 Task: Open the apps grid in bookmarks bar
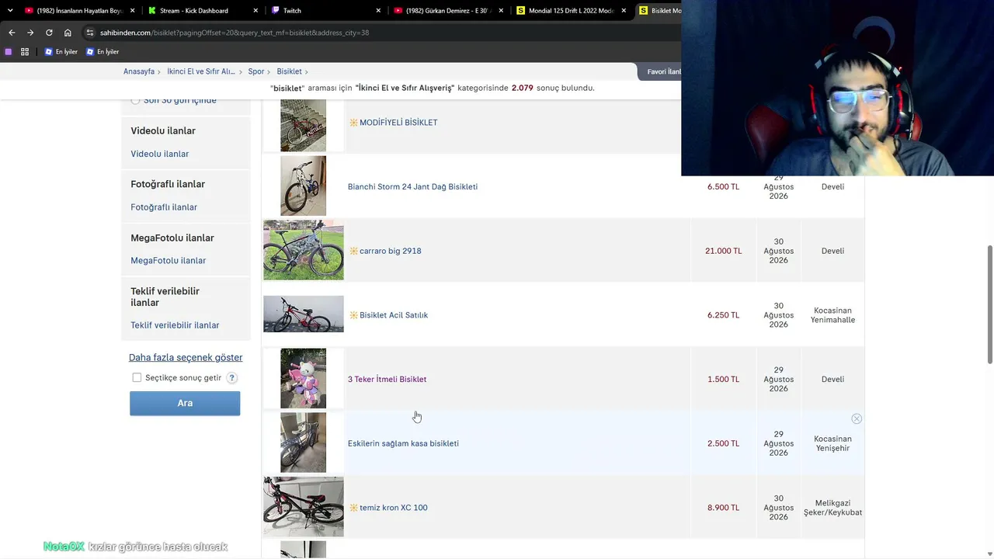coord(25,52)
